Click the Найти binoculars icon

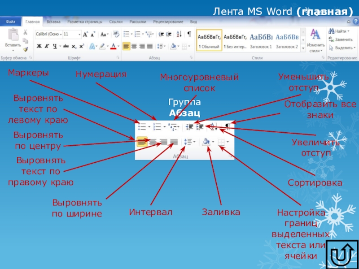pos(332,31)
